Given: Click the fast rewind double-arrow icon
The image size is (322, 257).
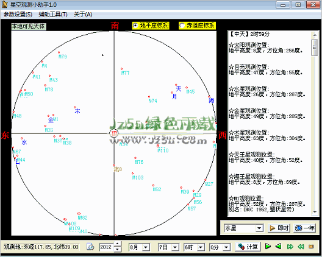Looking at the screenshot, I should (301, 247).
